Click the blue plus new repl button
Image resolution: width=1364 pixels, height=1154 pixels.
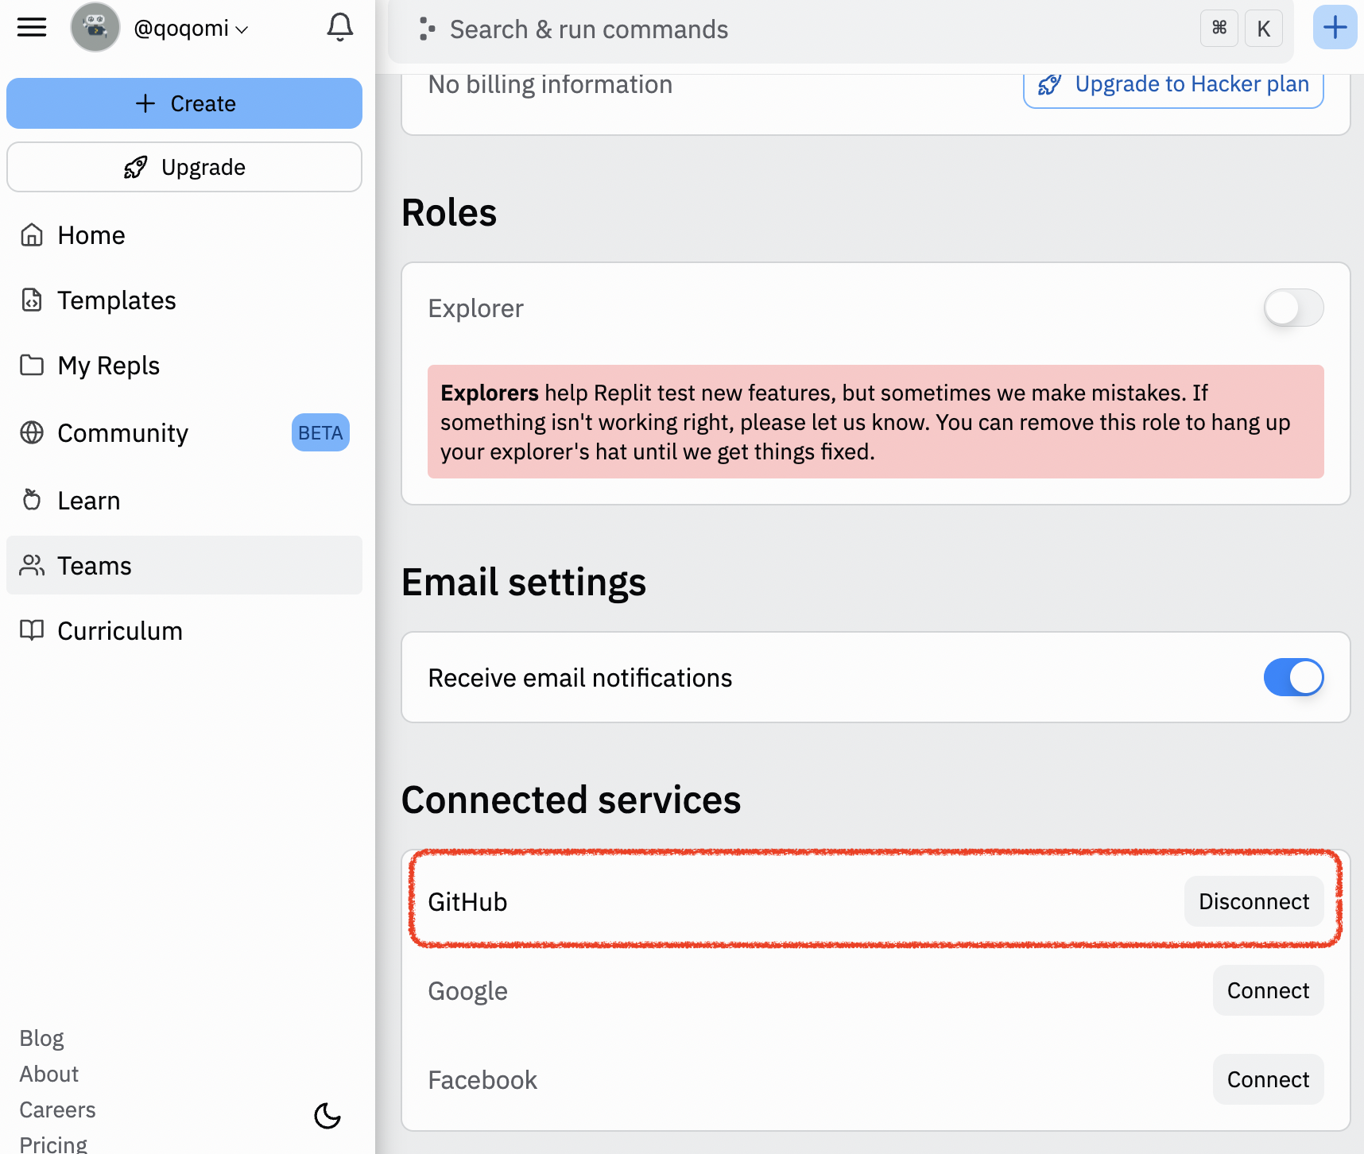(x=1335, y=27)
